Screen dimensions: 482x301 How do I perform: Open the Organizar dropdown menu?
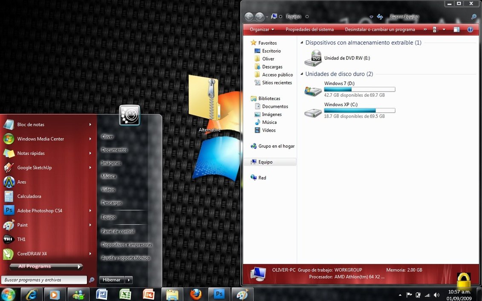click(x=262, y=29)
